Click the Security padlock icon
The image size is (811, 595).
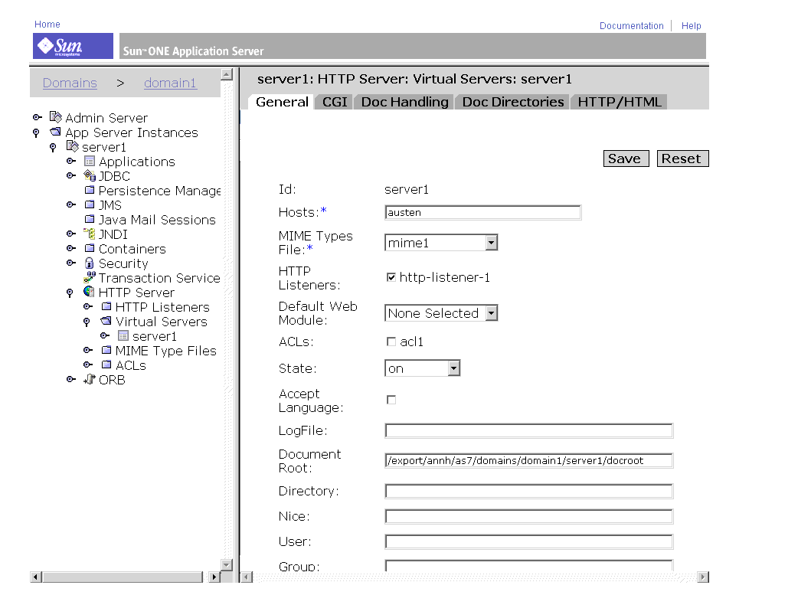pos(90,263)
